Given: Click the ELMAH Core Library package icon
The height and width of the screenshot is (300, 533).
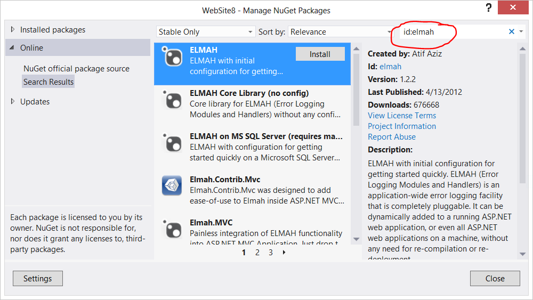Looking at the screenshot, I should (x=172, y=100).
